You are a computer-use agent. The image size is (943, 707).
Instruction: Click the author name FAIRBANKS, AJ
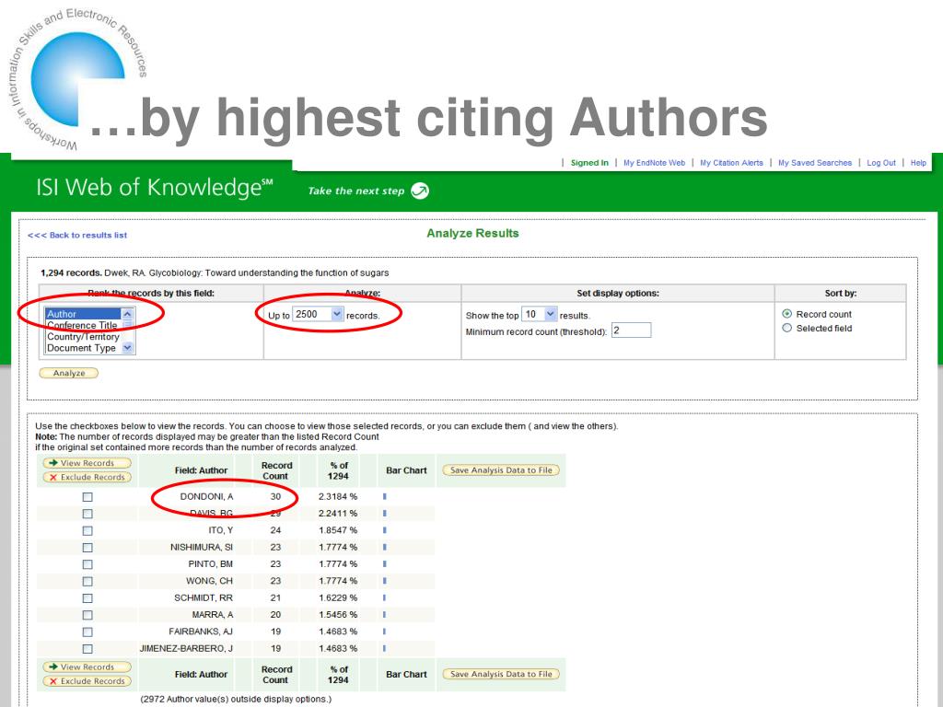pos(200,632)
